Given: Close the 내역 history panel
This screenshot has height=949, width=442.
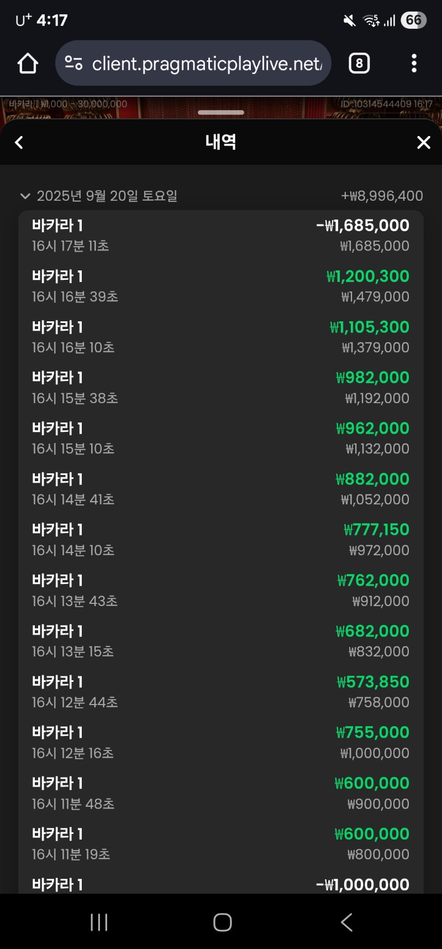Looking at the screenshot, I should click(x=423, y=143).
